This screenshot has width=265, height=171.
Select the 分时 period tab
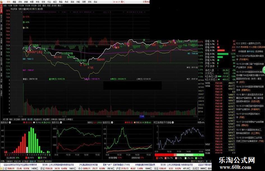[x=5, y=6]
